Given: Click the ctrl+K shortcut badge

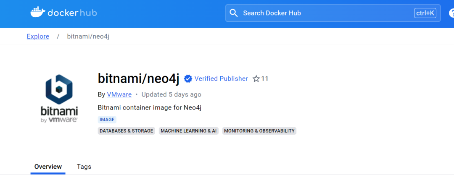Looking at the screenshot, I should pos(425,13).
